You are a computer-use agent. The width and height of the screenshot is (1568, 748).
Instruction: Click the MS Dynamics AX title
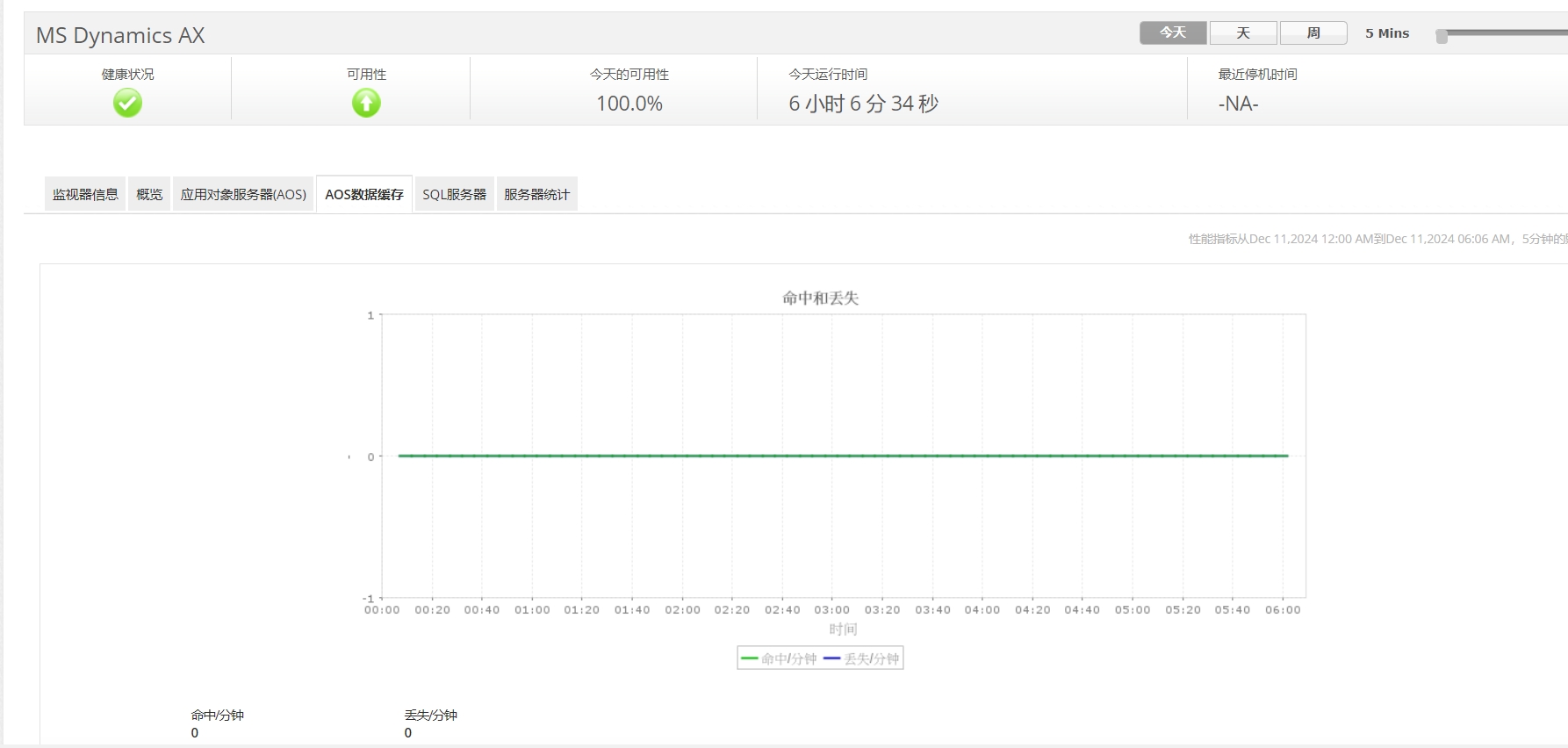[x=120, y=35]
